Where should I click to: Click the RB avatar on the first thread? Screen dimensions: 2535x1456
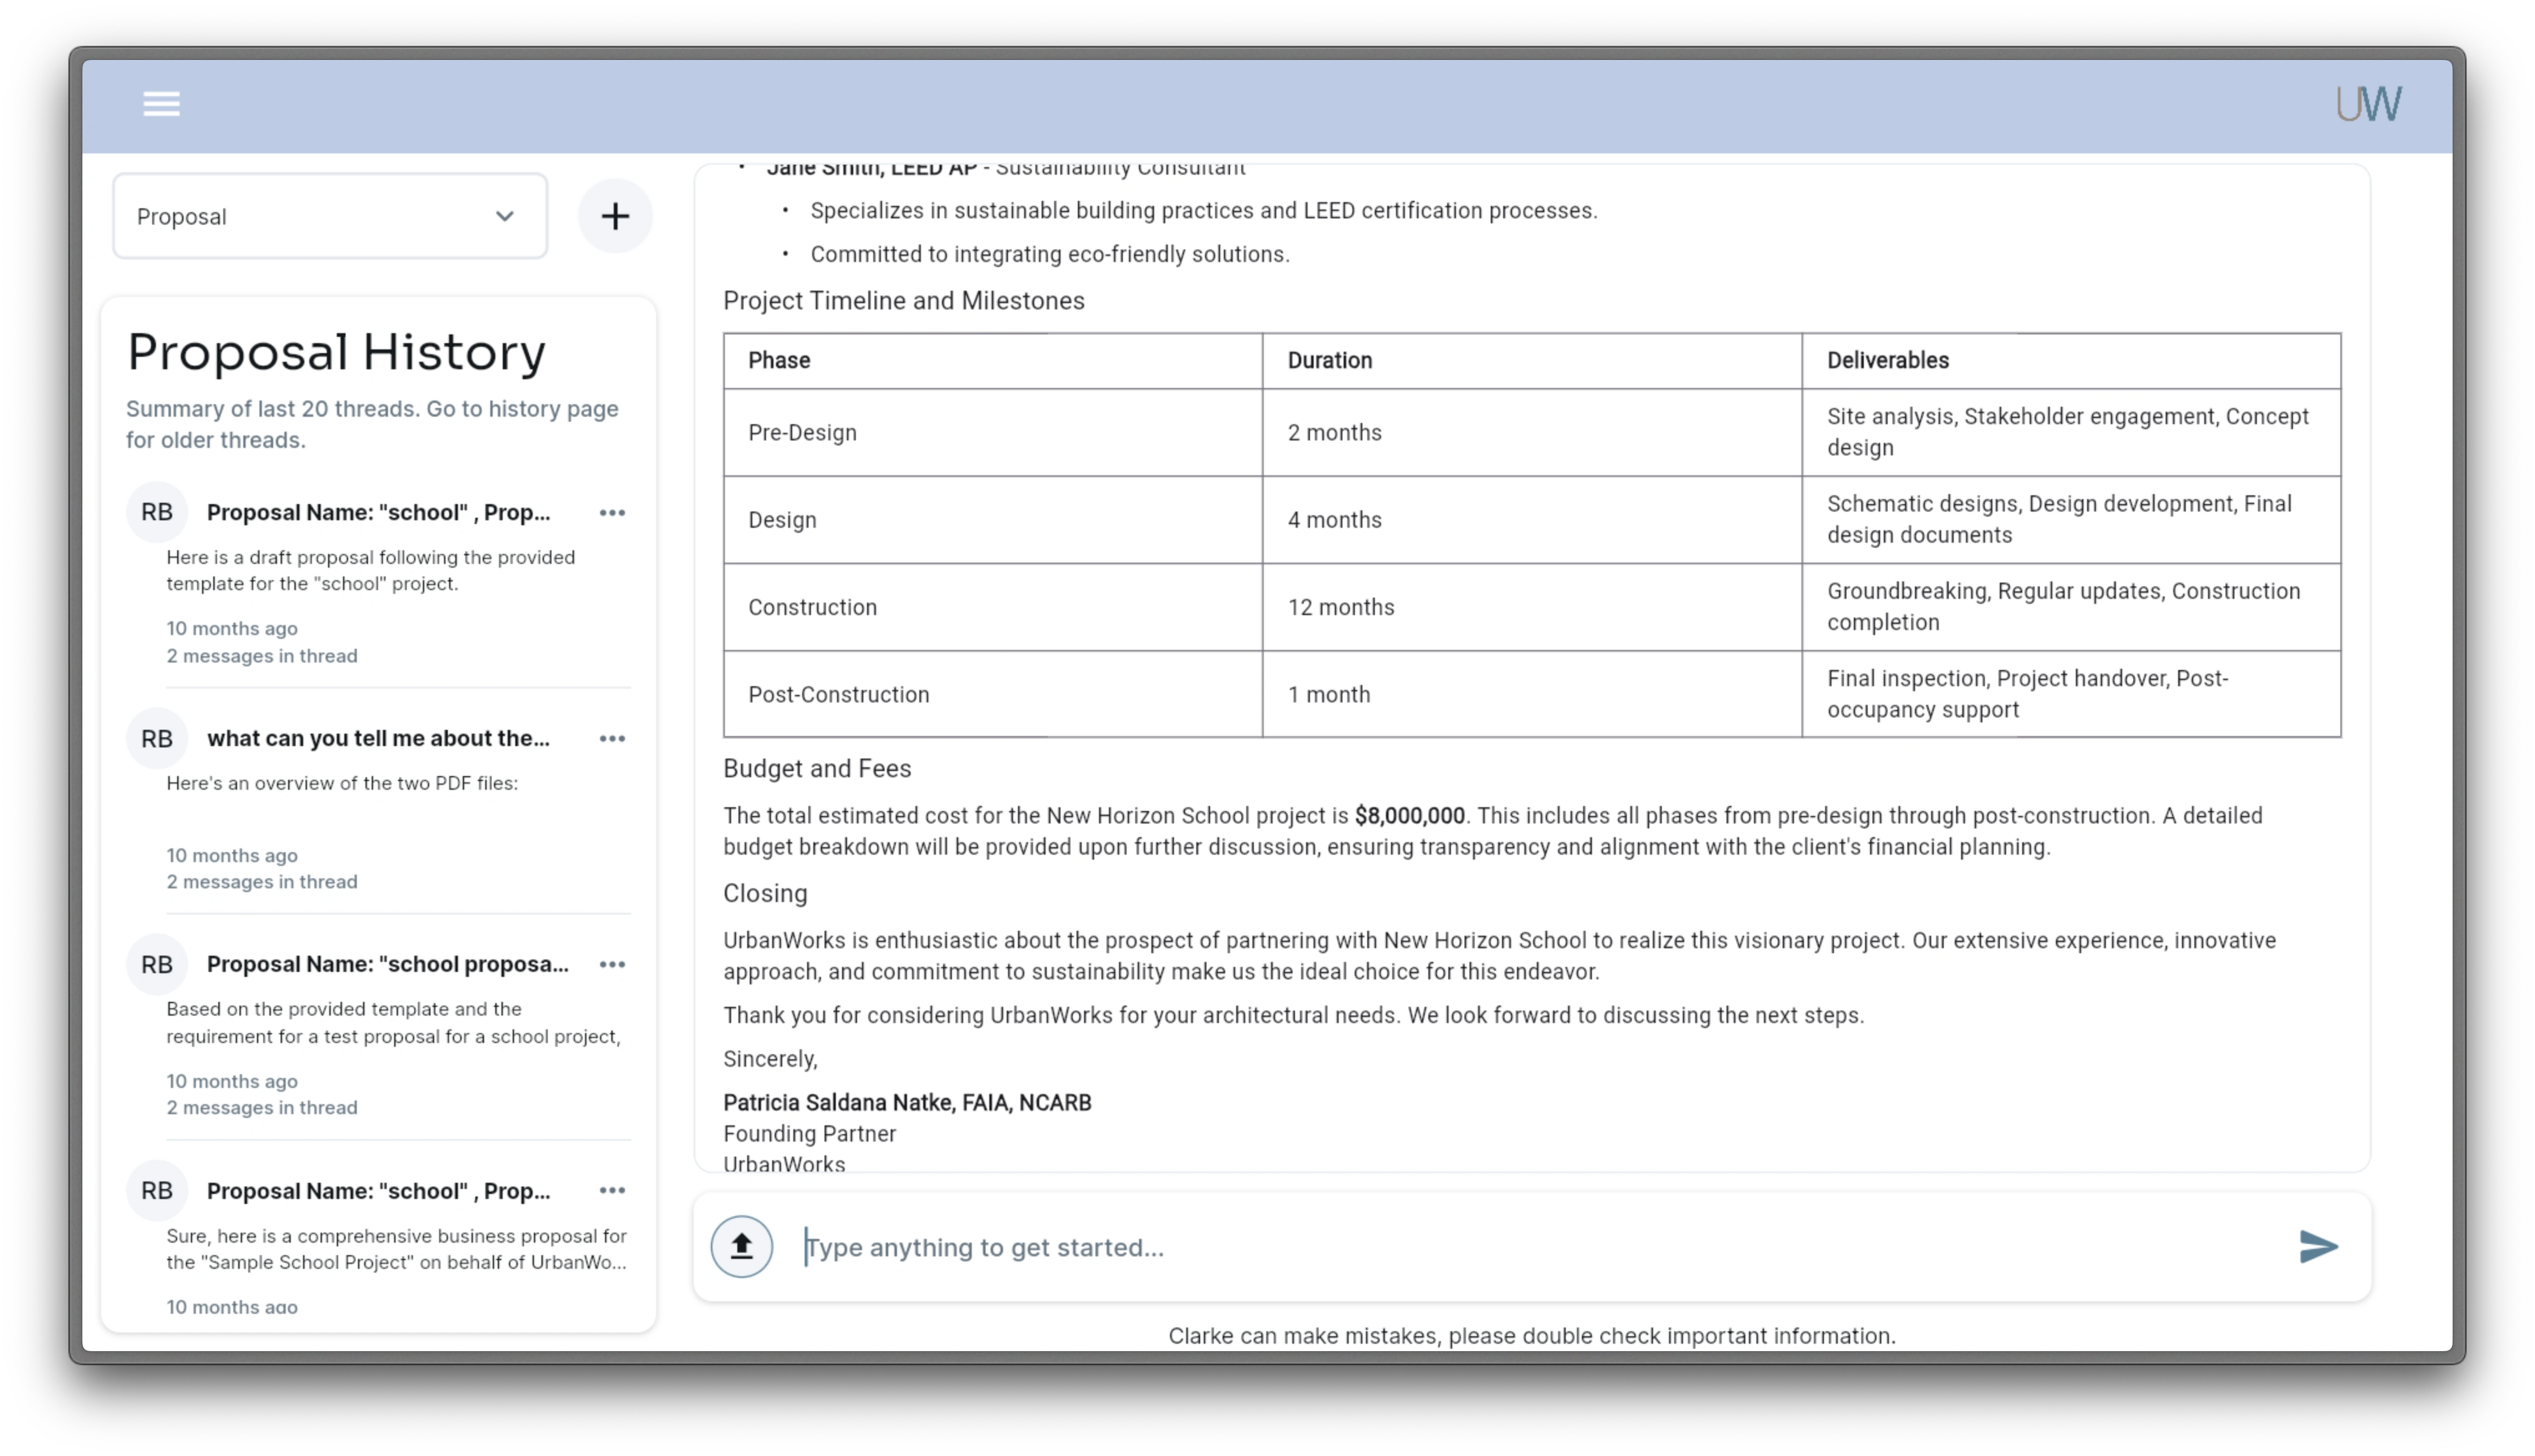click(x=156, y=512)
